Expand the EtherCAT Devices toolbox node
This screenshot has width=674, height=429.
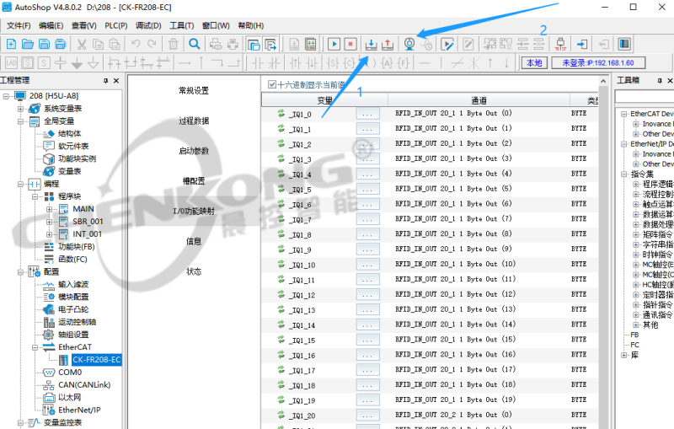[623, 114]
